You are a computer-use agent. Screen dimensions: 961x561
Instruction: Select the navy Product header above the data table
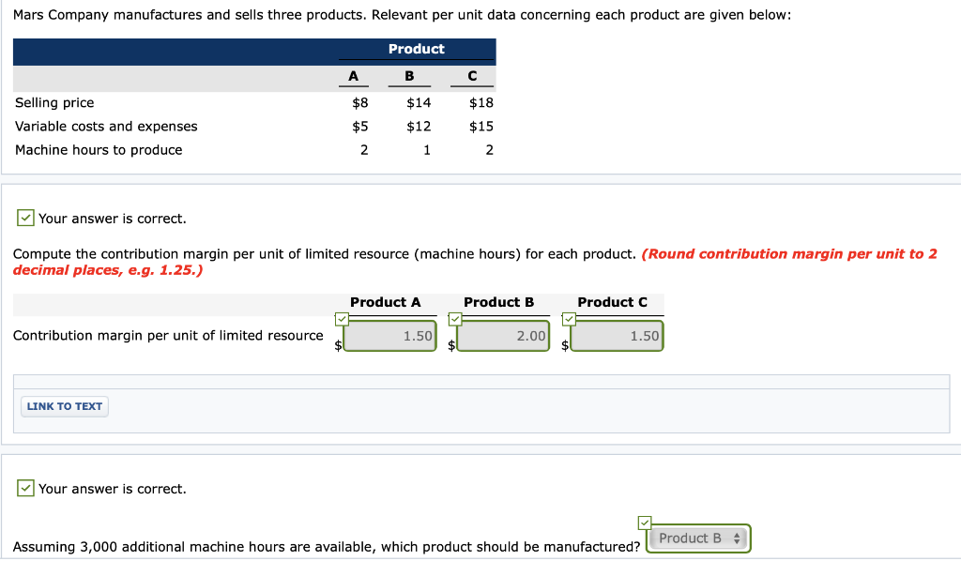(416, 50)
